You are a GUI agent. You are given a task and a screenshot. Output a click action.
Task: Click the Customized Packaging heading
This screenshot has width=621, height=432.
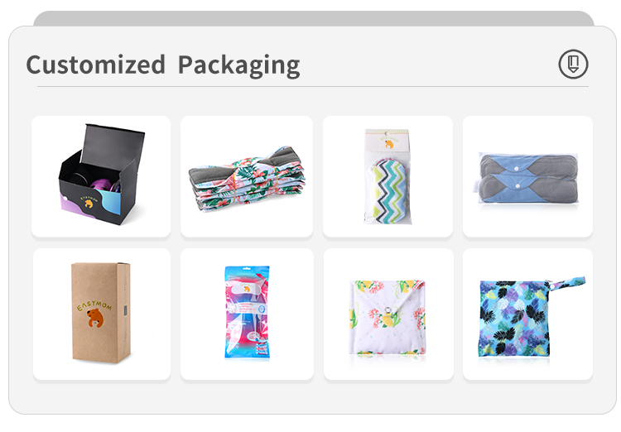[163, 65]
